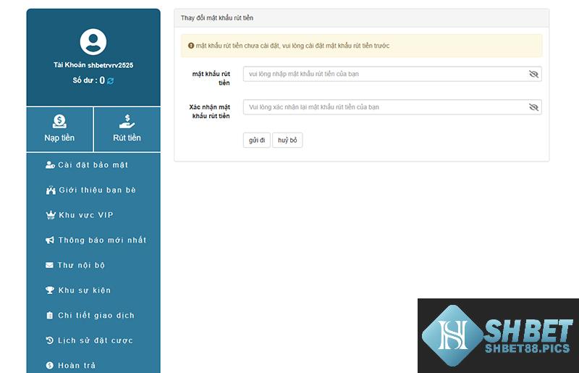
Task: Focus the mật khẩu rút tiền input
Action: (384, 74)
